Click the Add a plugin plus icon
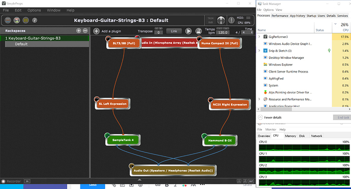This screenshot has height=189, width=351. 96,31
